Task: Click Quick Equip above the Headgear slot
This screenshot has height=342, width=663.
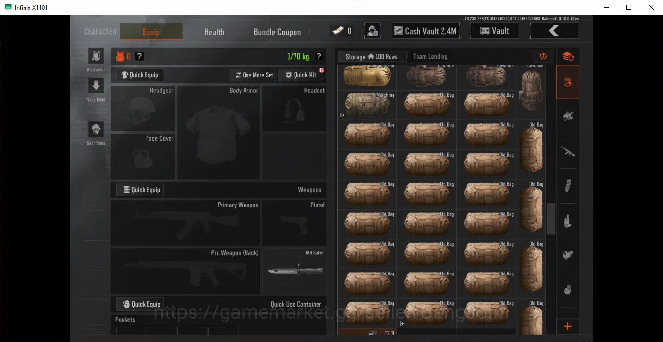Action: (140, 75)
